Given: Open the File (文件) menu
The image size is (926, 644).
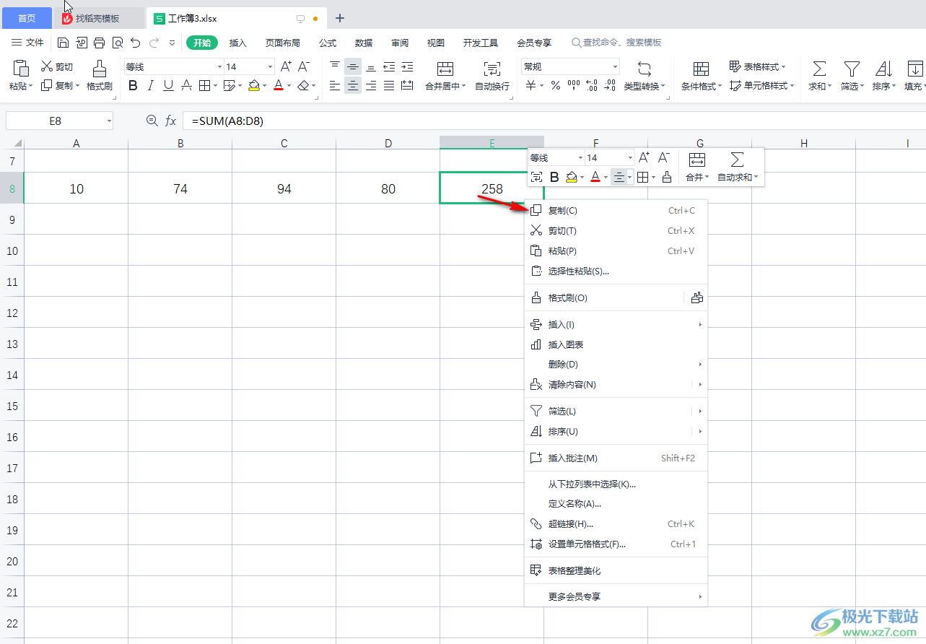Looking at the screenshot, I should pos(28,43).
